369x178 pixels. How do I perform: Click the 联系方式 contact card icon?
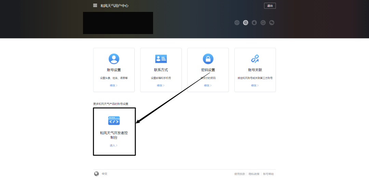[161, 59]
